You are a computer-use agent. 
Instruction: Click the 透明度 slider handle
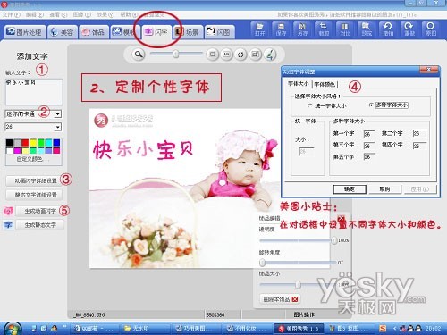334,240
